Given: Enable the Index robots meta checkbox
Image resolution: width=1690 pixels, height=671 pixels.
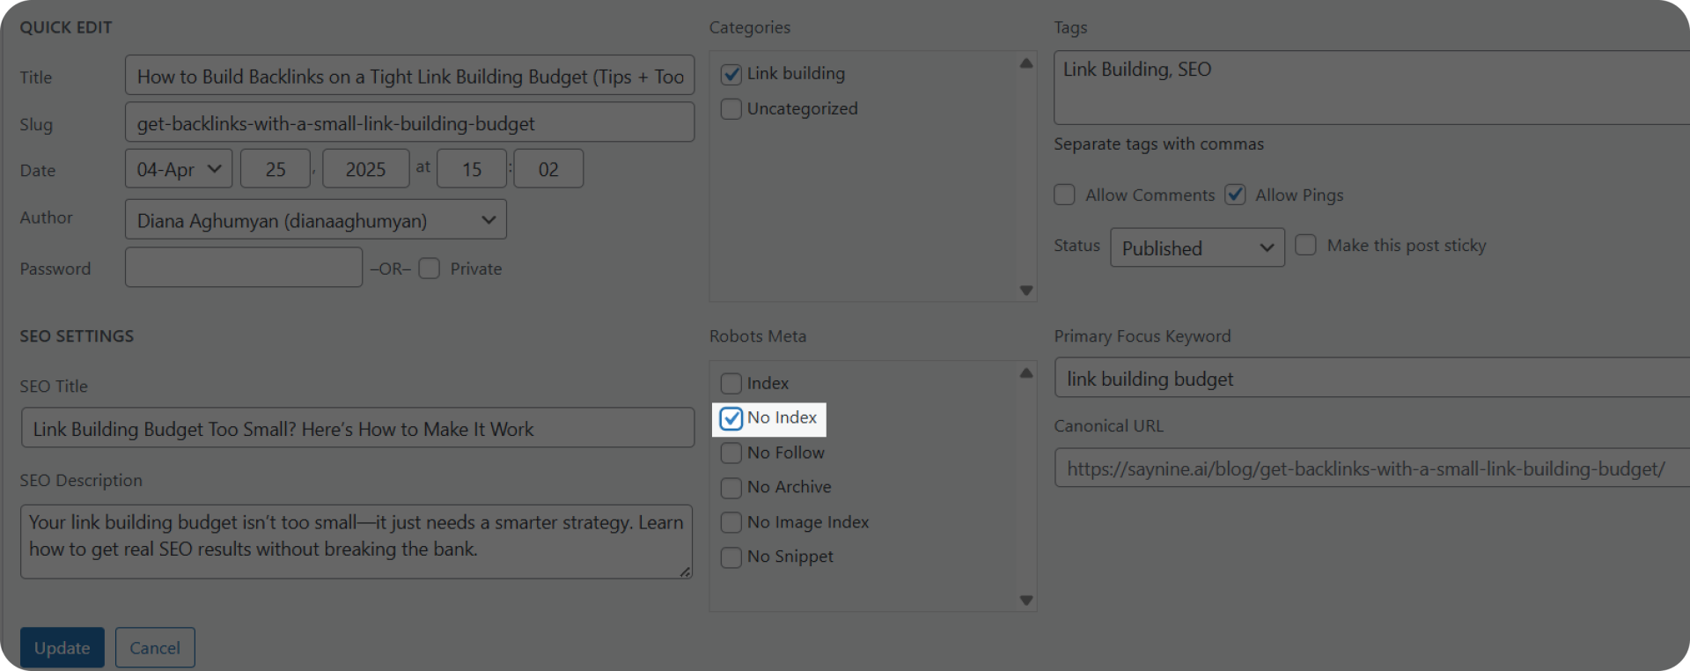Looking at the screenshot, I should 731,384.
